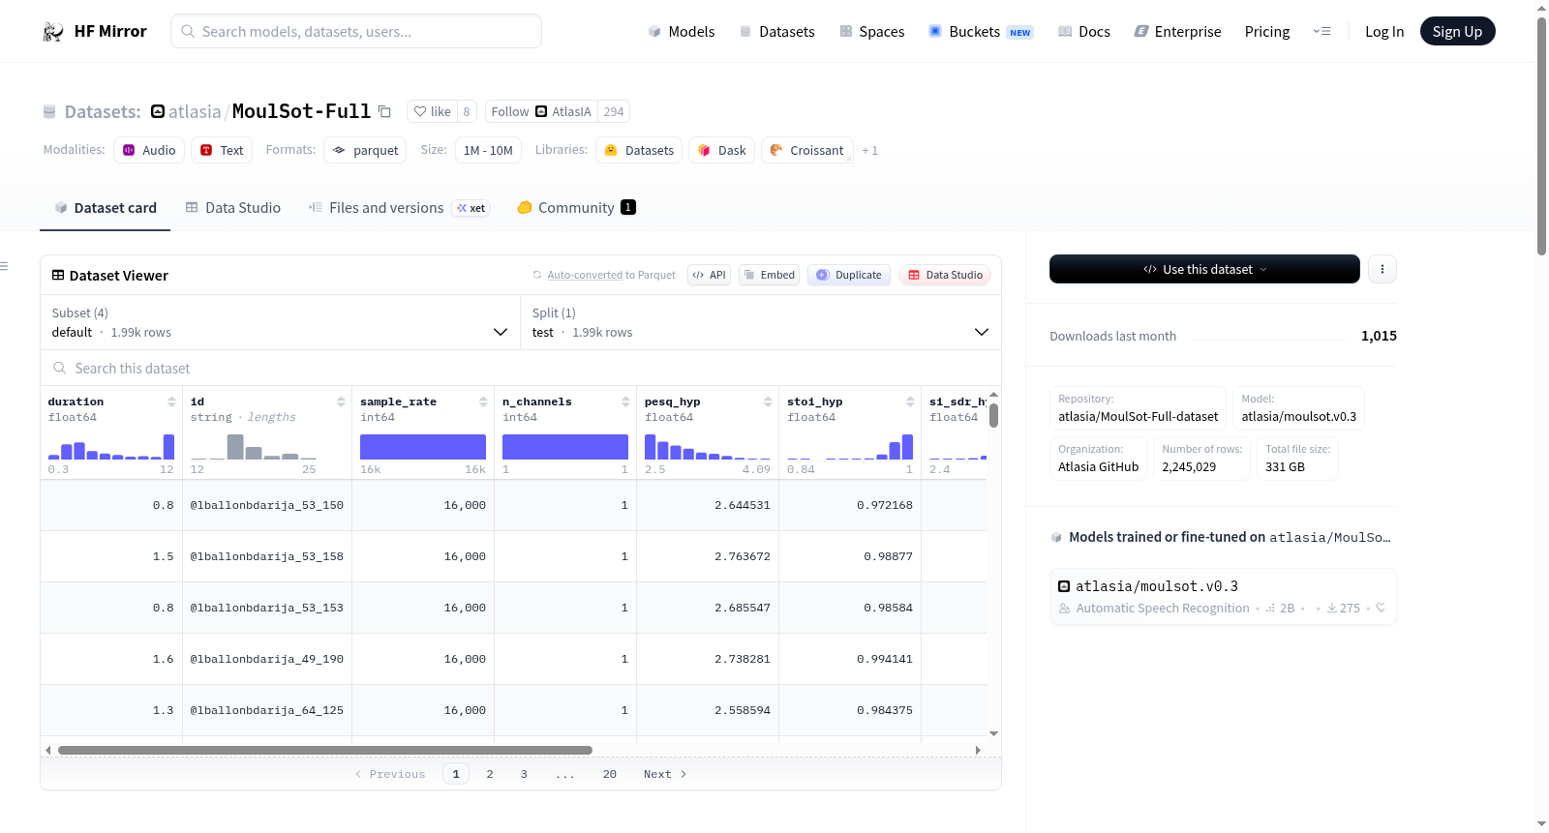
Task: Open the Use this dataset dropdown
Action: [x=1204, y=269]
